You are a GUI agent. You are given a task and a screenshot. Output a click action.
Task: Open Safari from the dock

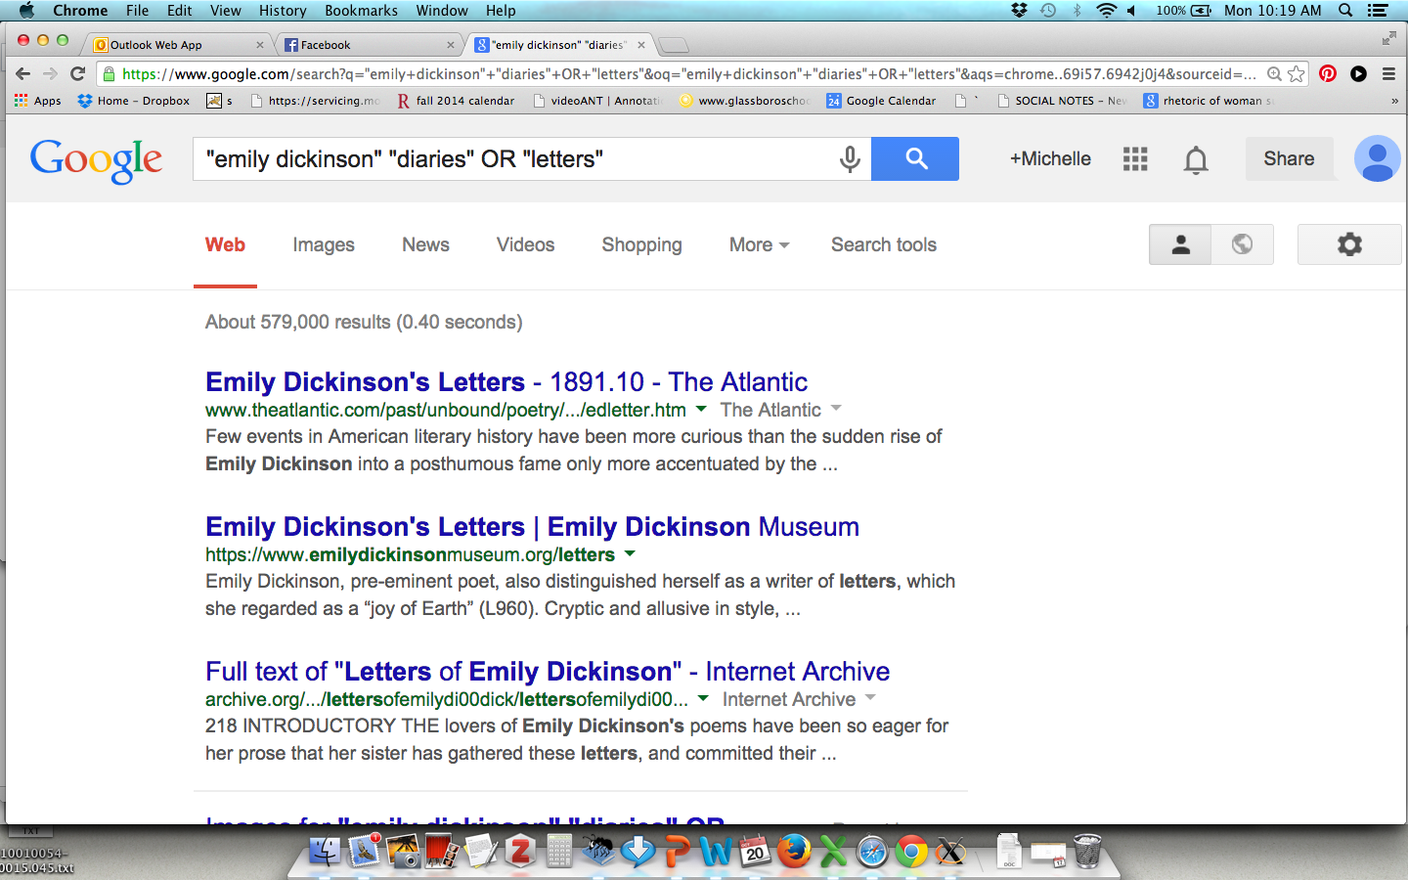[872, 852]
